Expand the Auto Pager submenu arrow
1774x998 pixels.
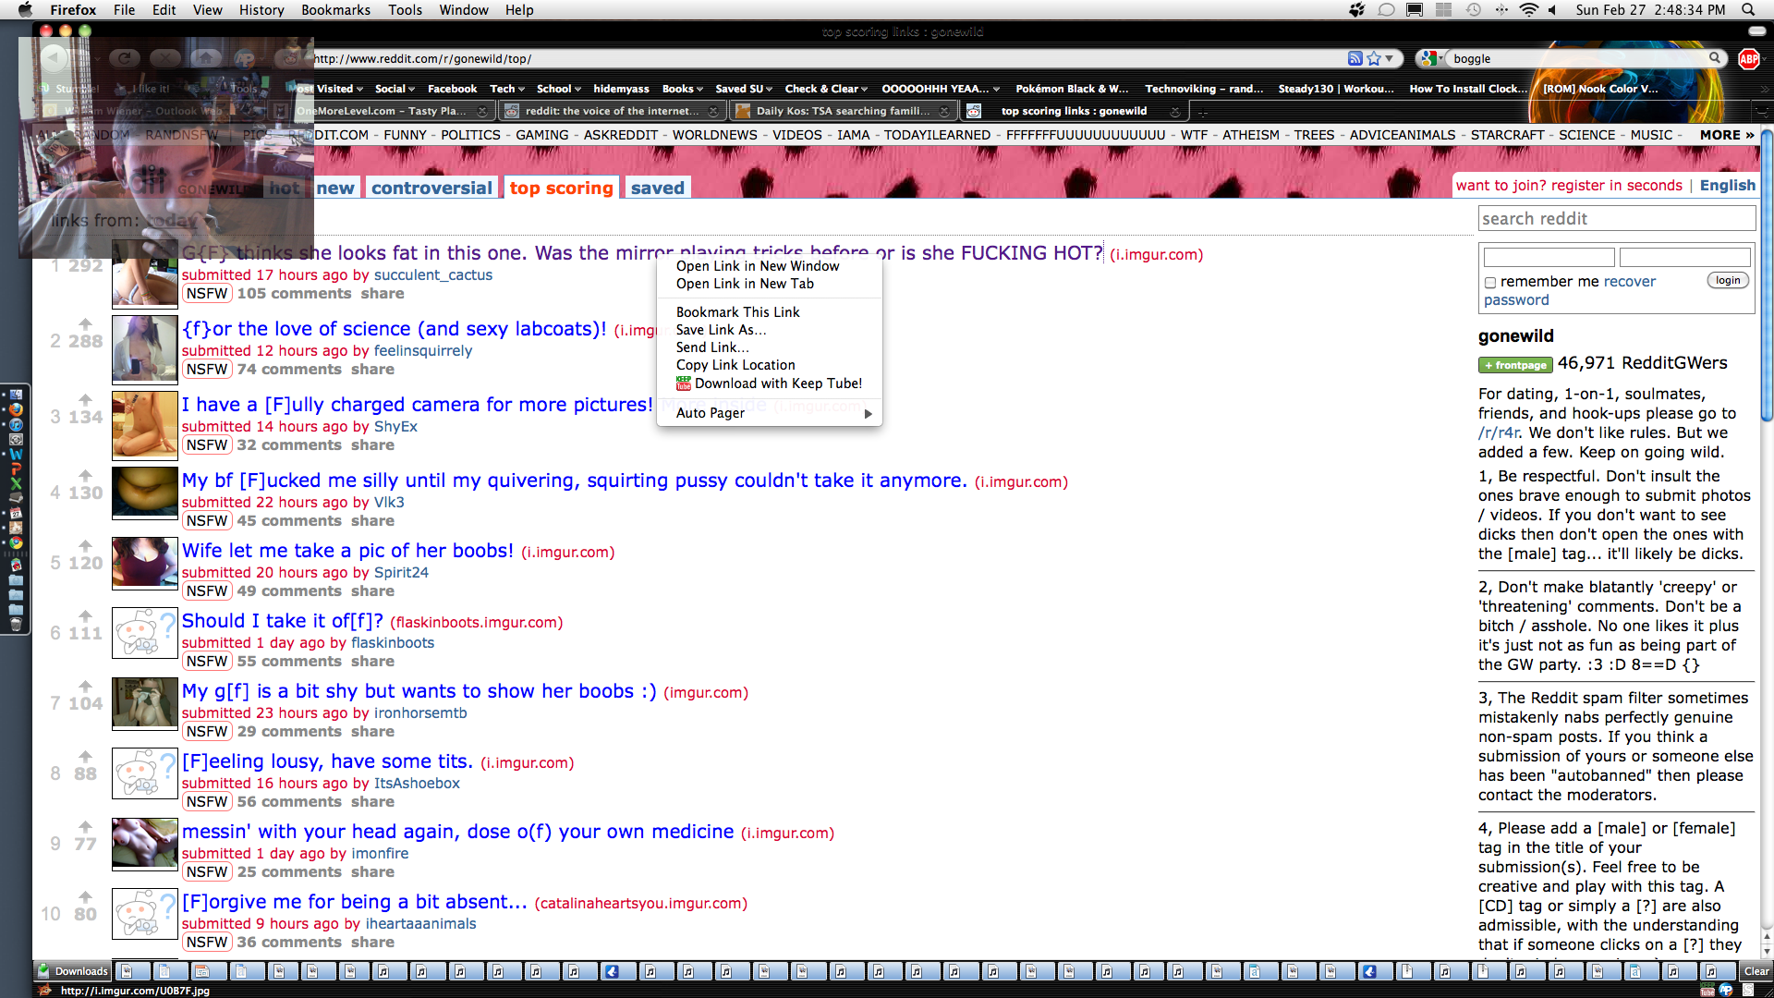tap(868, 413)
